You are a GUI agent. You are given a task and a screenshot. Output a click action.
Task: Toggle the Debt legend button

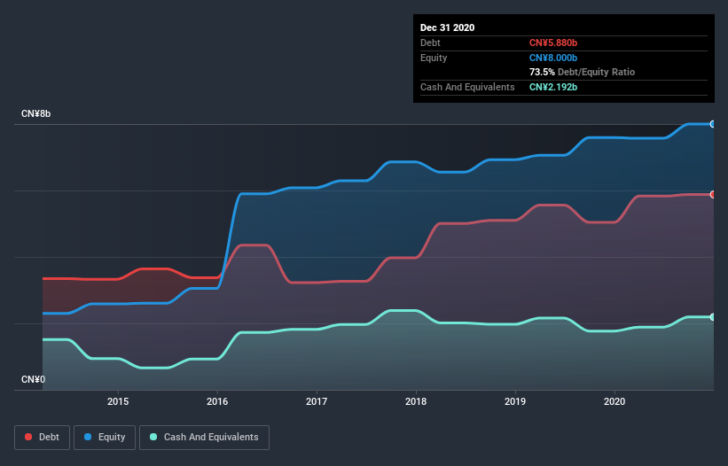click(x=43, y=438)
